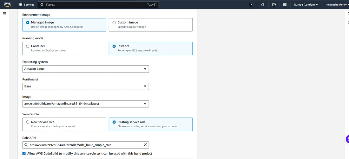Click 'Running on EC2 instance directly' text
349x159 pixels.
pos(137,50)
